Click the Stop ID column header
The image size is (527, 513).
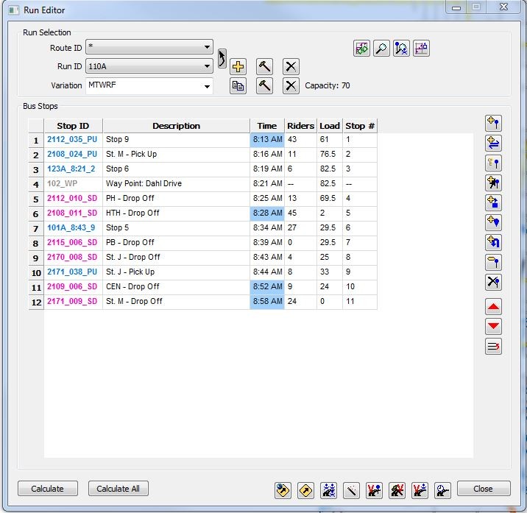[x=74, y=126]
